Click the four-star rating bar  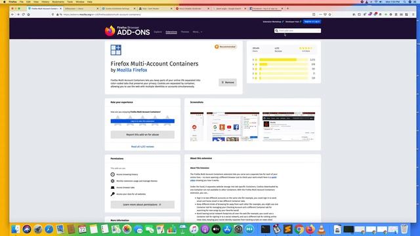point(283,64)
